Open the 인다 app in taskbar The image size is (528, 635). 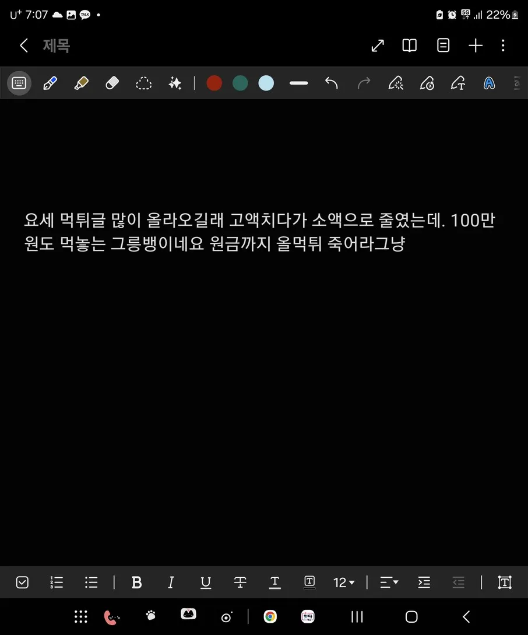[308, 617]
